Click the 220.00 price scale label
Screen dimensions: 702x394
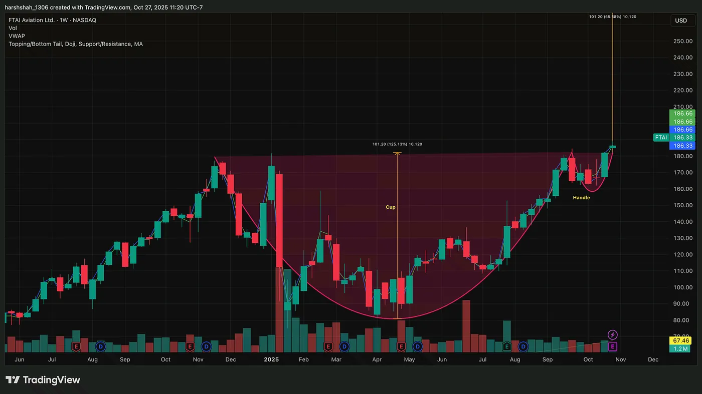point(683,91)
